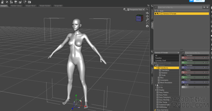Click the Scale settings gear

coord(208,85)
